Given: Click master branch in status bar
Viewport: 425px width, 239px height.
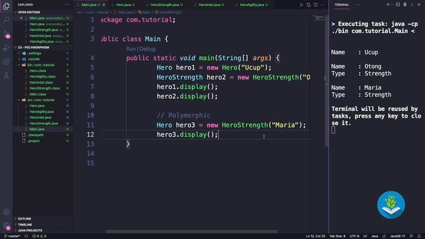Looking at the screenshot, I should [12, 236].
